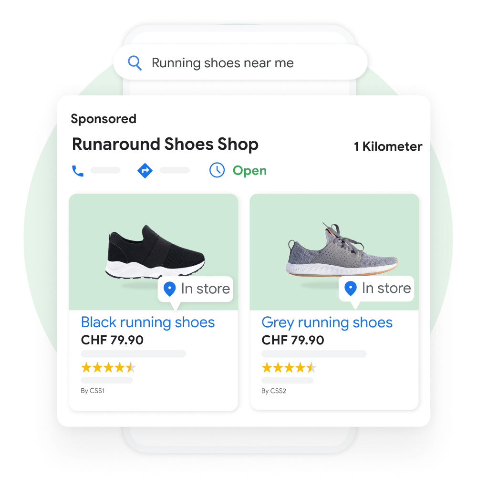
Task: Click the Runaround Shoes Shop title
Action: pos(165,144)
